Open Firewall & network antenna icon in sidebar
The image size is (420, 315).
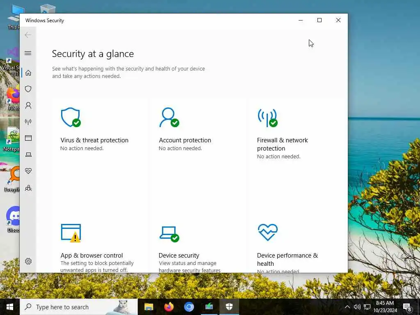(x=28, y=122)
